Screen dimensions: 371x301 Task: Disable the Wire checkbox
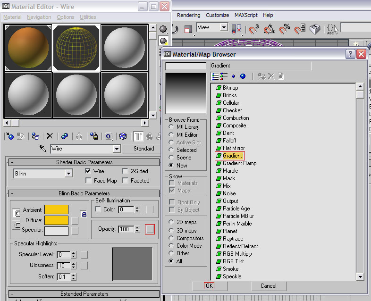click(x=88, y=171)
